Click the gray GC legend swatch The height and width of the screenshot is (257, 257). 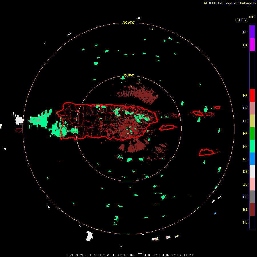click(x=252, y=197)
